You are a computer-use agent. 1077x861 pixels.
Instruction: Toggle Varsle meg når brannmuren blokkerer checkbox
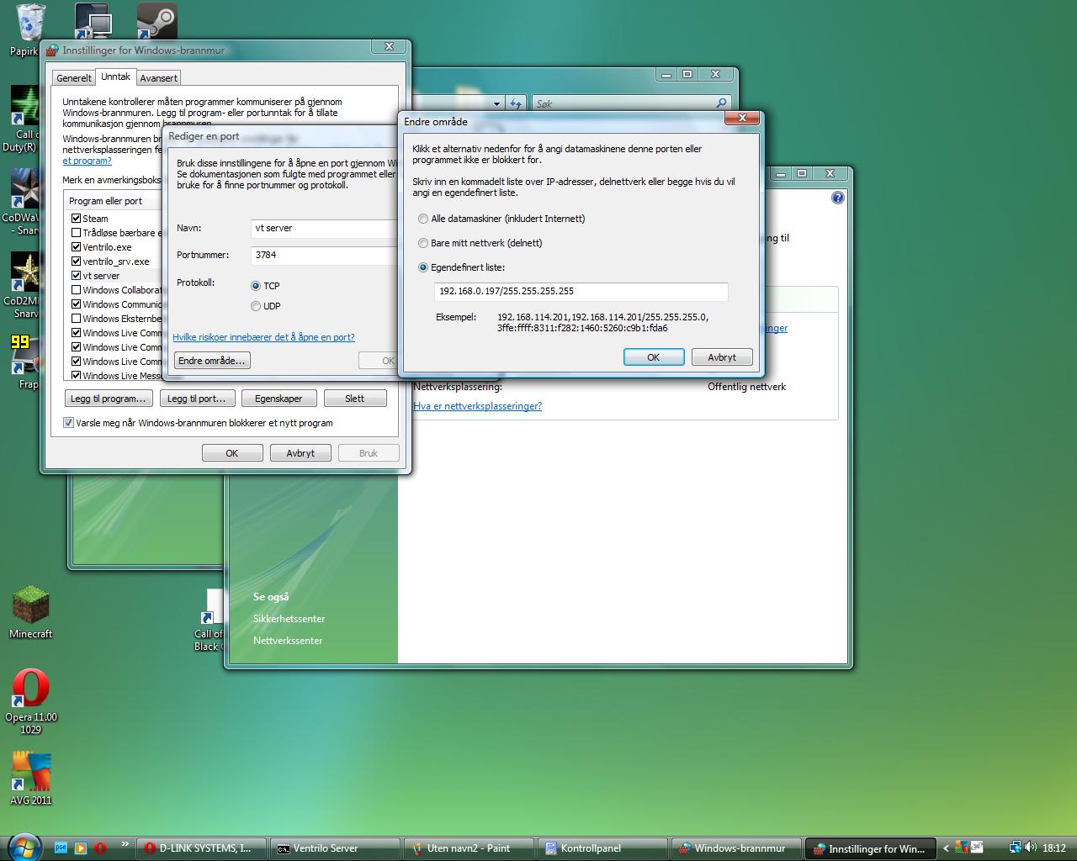click(69, 423)
